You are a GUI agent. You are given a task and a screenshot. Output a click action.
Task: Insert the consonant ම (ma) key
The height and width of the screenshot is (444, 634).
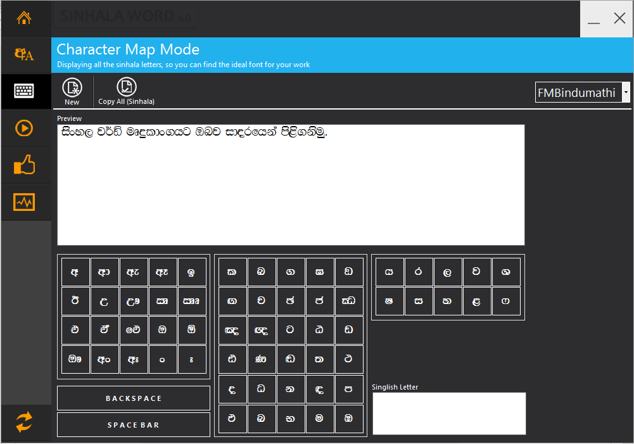pos(320,419)
